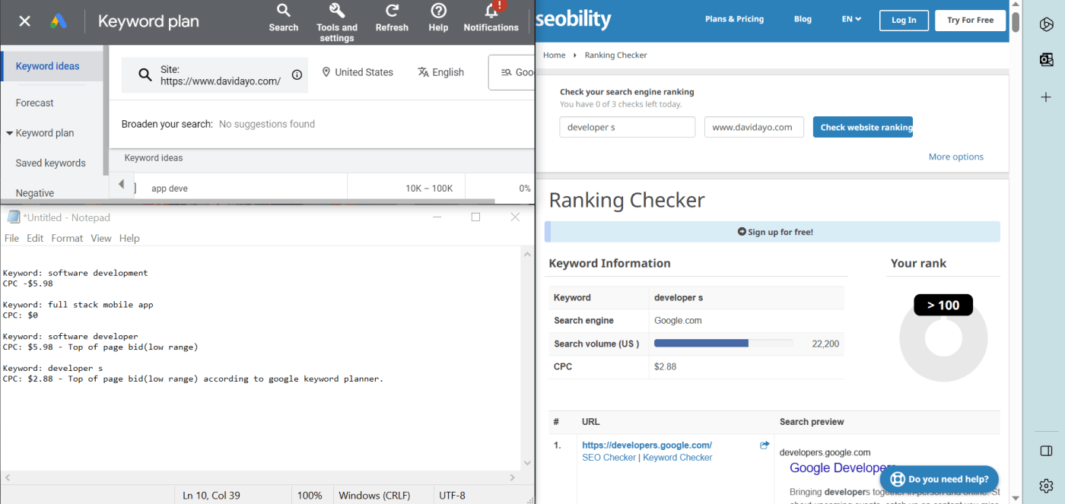The height and width of the screenshot is (504, 1065).
Task: Click the seobility logo
Action: pyautogui.click(x=574, y=20)
